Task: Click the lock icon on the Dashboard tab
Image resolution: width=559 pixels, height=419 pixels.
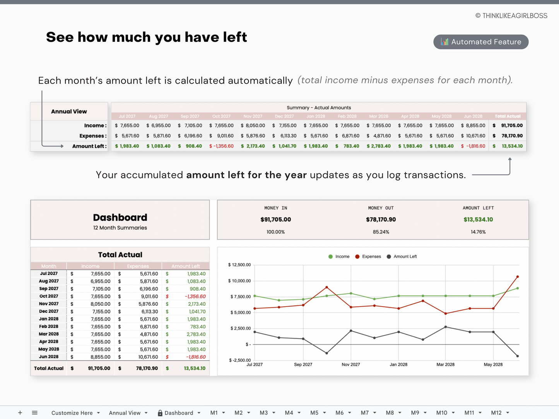Action: click(160, 412)
